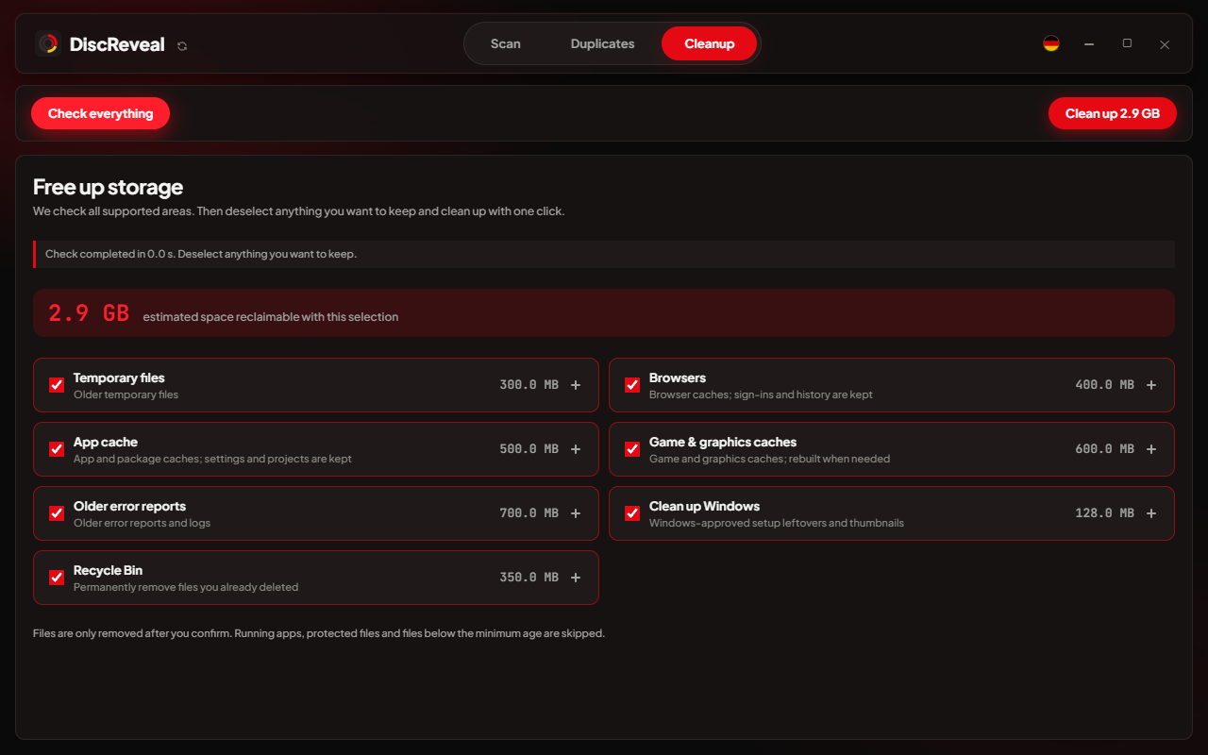Image resolution: width=1208 pixels, height=755 pixels.
Task: Click the 400.0 MB size value
Action: pos(1104,385)
